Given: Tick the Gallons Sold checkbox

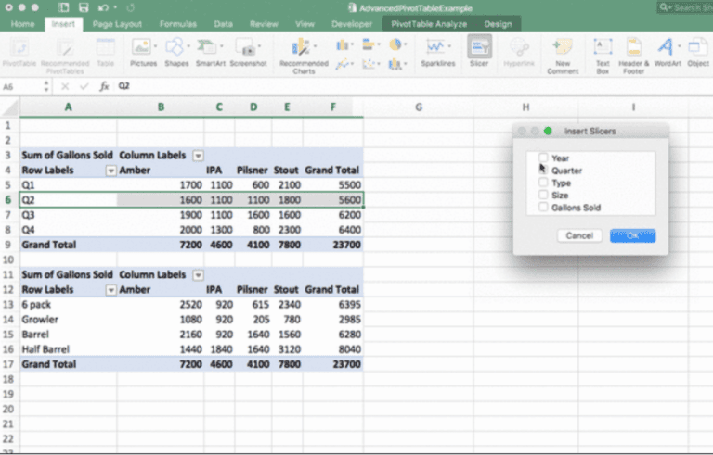Looking at the screenshot, I should pos(544,207).
